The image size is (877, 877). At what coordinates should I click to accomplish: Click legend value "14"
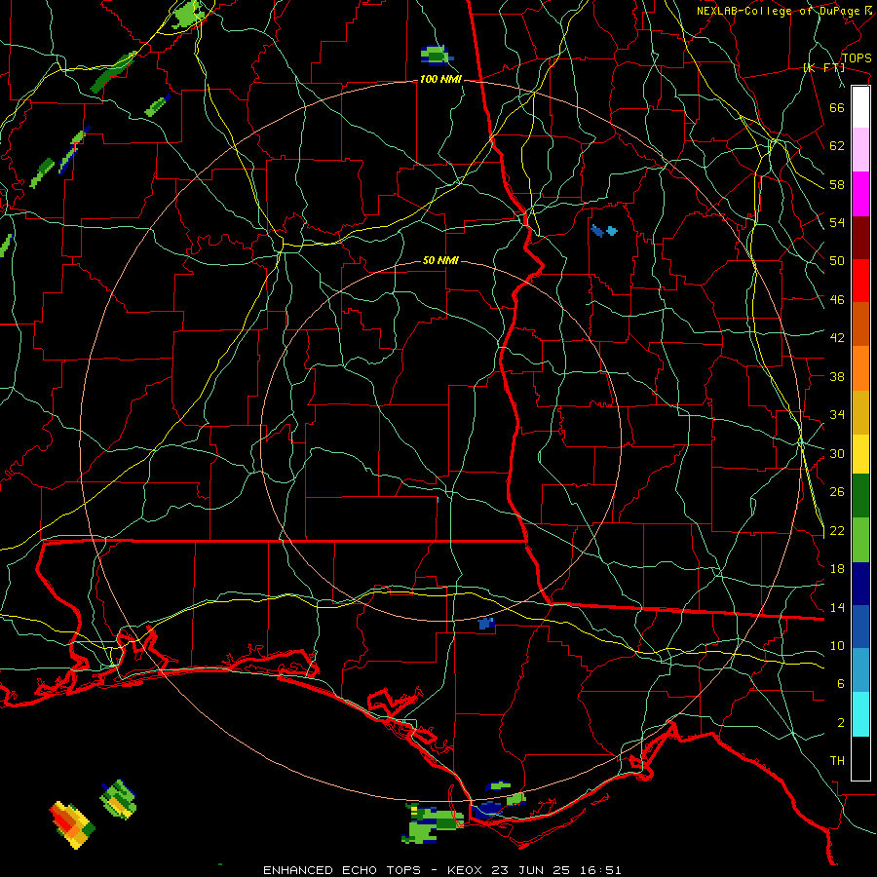[x=837, y=607]
